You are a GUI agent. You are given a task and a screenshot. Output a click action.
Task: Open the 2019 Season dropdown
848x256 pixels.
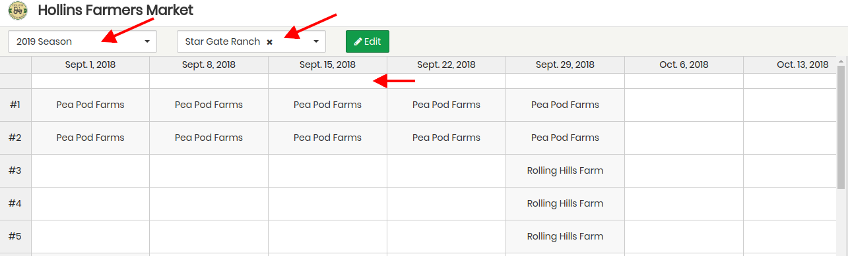click(x=82, y=41)
